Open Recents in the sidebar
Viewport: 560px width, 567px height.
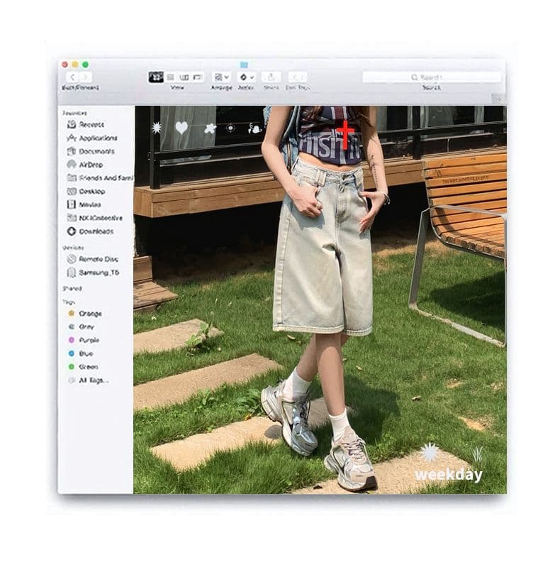[x=86, y=124]
